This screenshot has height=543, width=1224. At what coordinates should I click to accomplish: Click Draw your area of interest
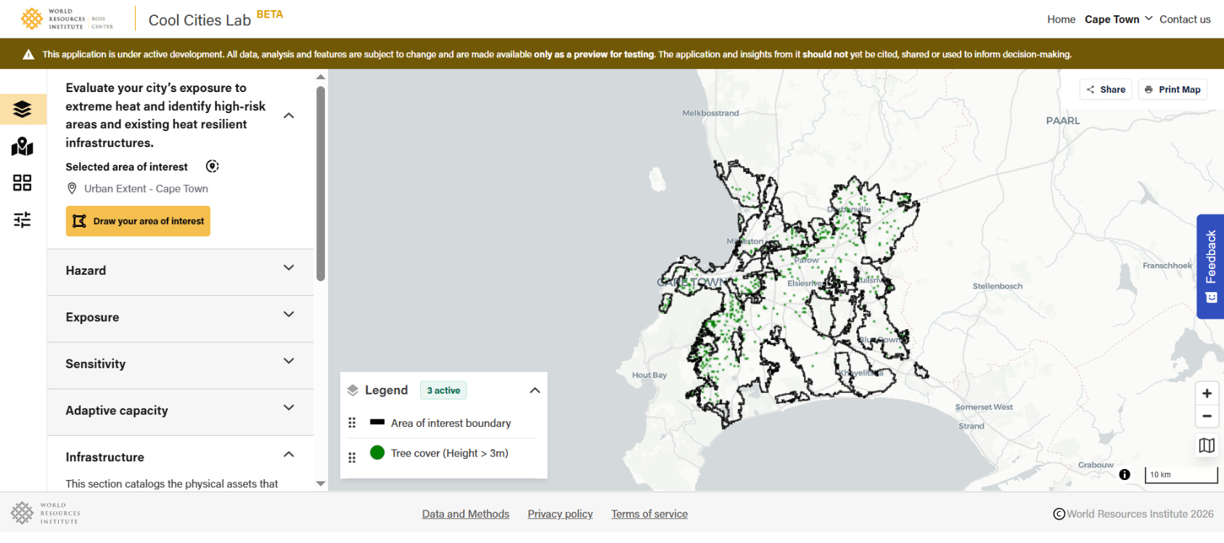tap(138, 221)
